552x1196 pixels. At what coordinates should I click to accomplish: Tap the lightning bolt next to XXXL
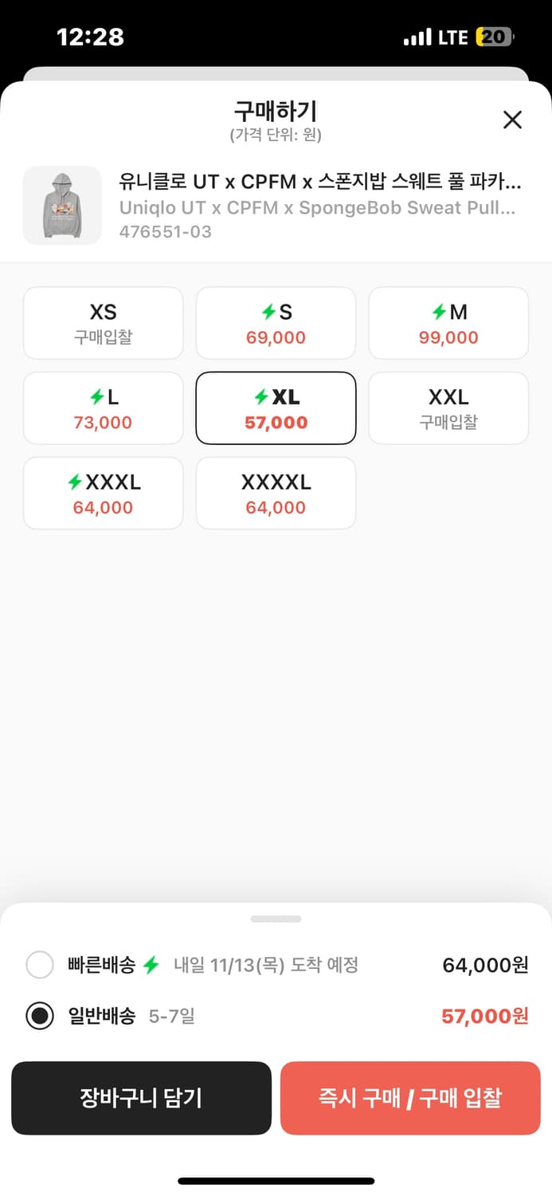(73, 482)
